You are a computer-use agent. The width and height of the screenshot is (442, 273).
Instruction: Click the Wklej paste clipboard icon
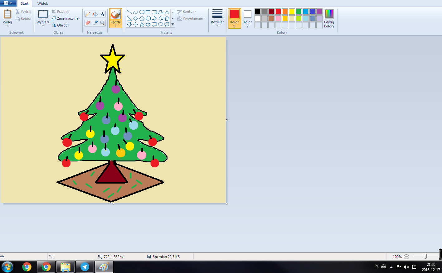point(7,14)
